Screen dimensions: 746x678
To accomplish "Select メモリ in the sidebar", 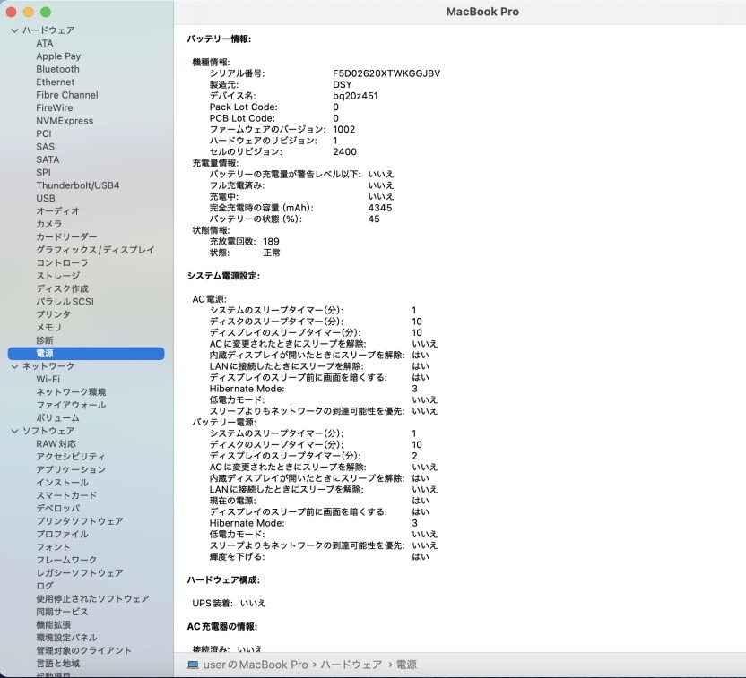I will coord(49,328).
